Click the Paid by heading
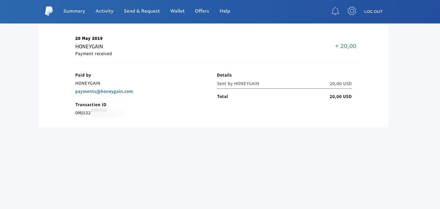Viewport: 440px width, 209px height. click(x=83, y=75)
